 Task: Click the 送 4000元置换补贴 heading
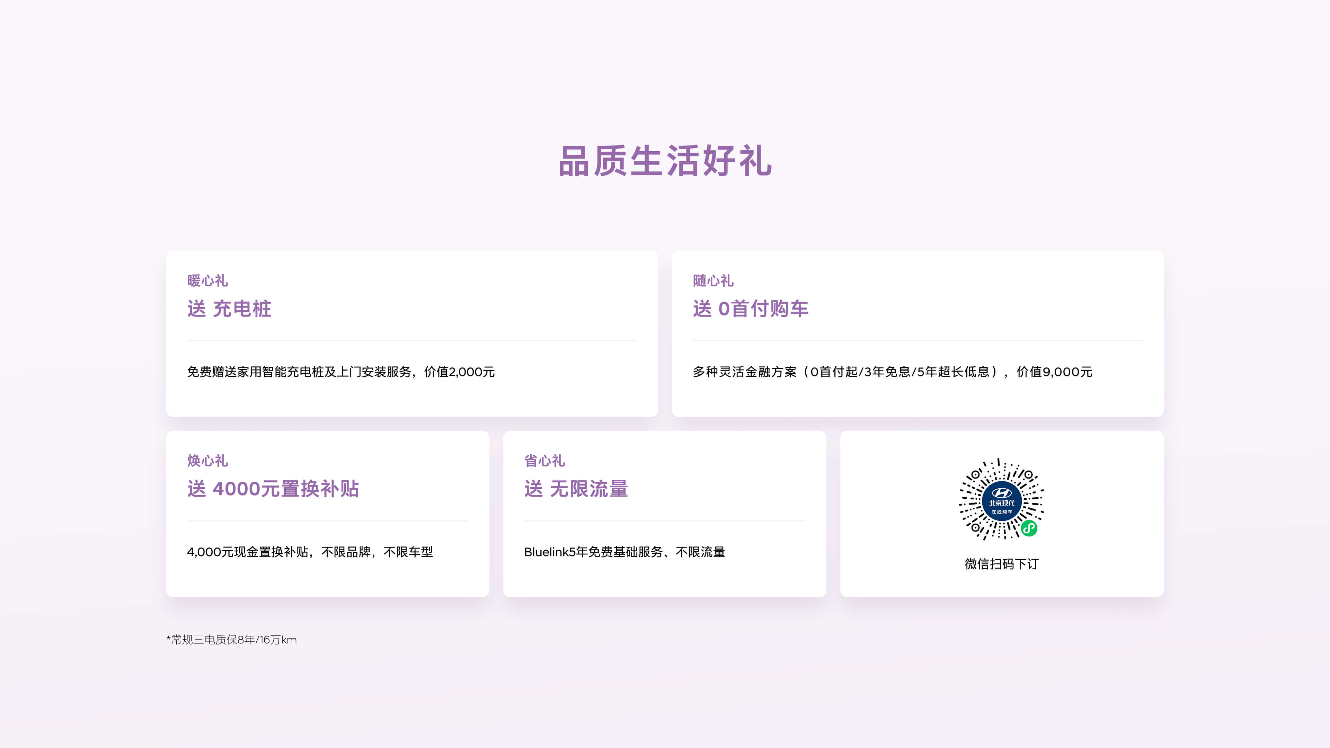[x=273, y=489]
